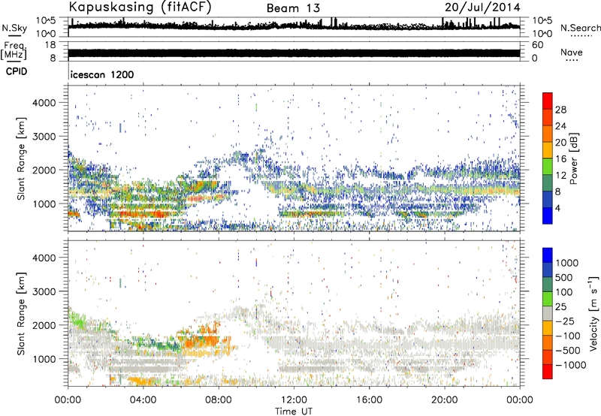Click the '28' power scale value
This screenshot has height=416, width=601.
[560, 110]
